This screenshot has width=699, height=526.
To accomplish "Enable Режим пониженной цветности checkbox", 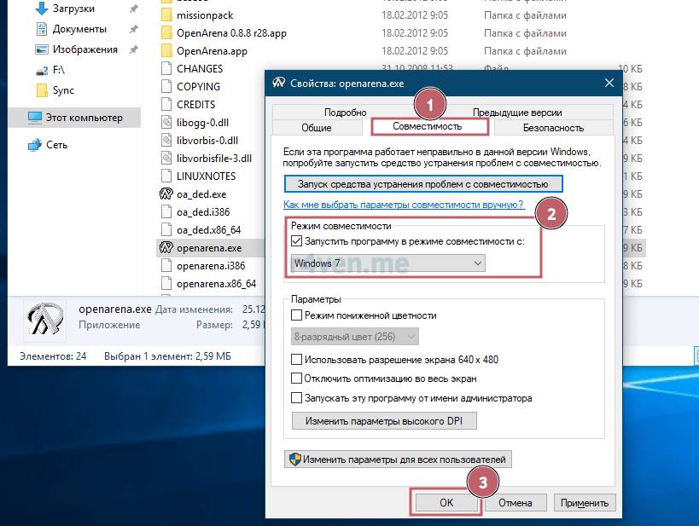I will (297, 315).
